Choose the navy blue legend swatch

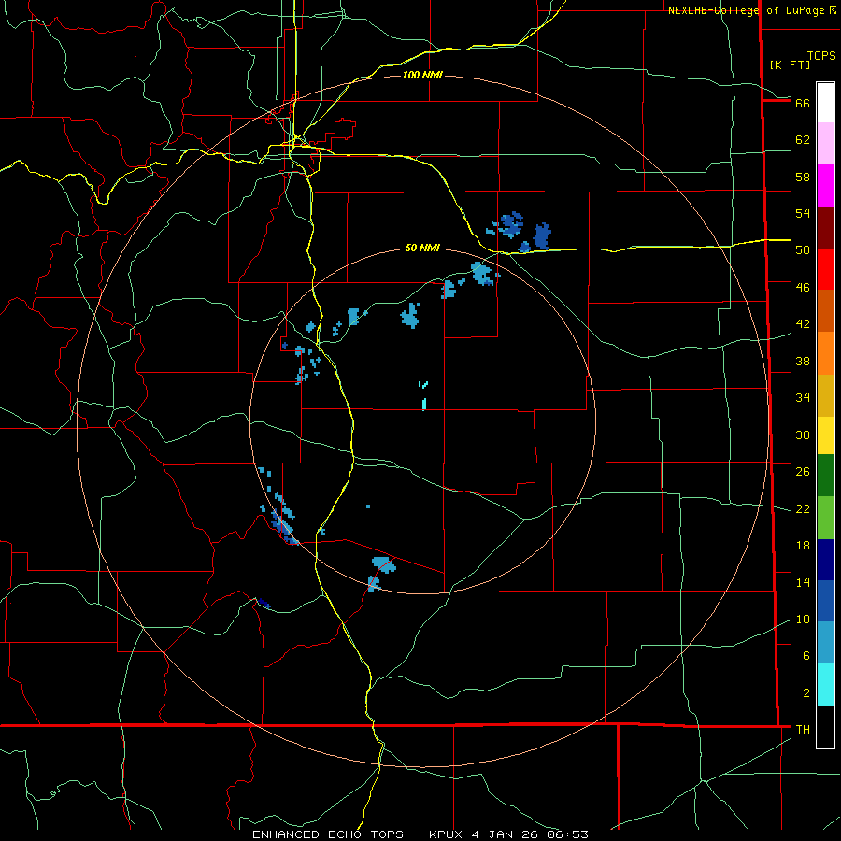(x=825, y=560)
